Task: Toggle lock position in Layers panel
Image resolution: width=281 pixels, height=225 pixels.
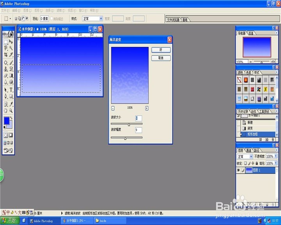Action: 253,163
